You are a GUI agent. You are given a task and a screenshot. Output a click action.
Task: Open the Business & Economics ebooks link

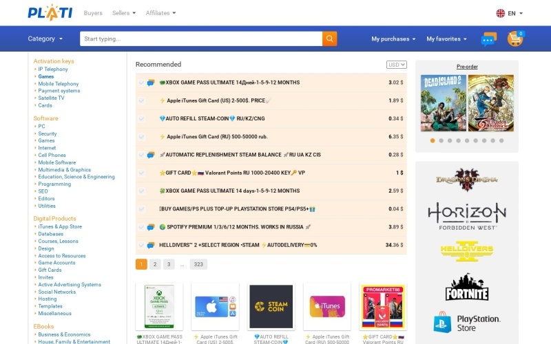point(64,334)
